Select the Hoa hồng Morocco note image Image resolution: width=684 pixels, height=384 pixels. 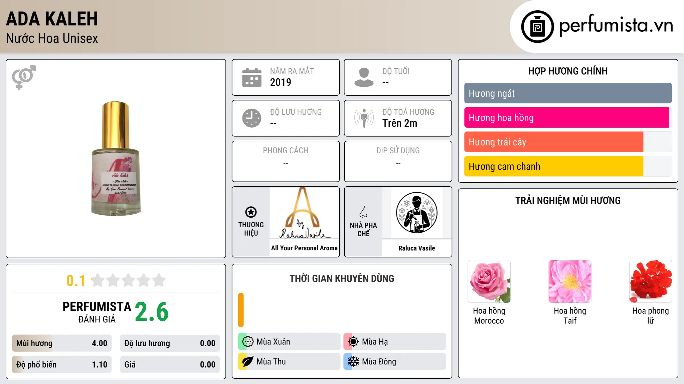(489, 281)
